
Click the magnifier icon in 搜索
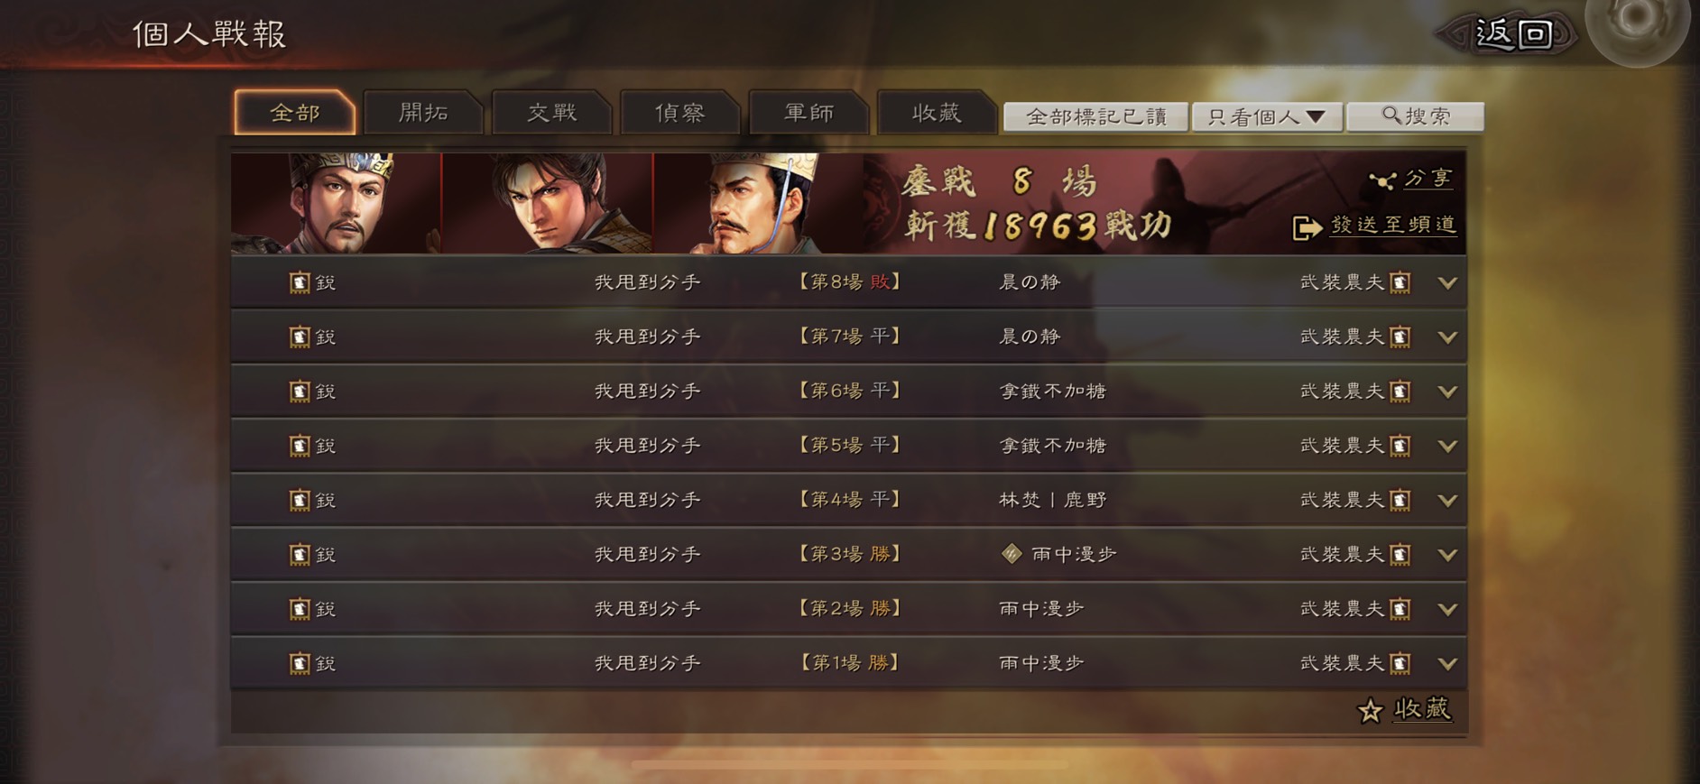(x=1391, y=115)
